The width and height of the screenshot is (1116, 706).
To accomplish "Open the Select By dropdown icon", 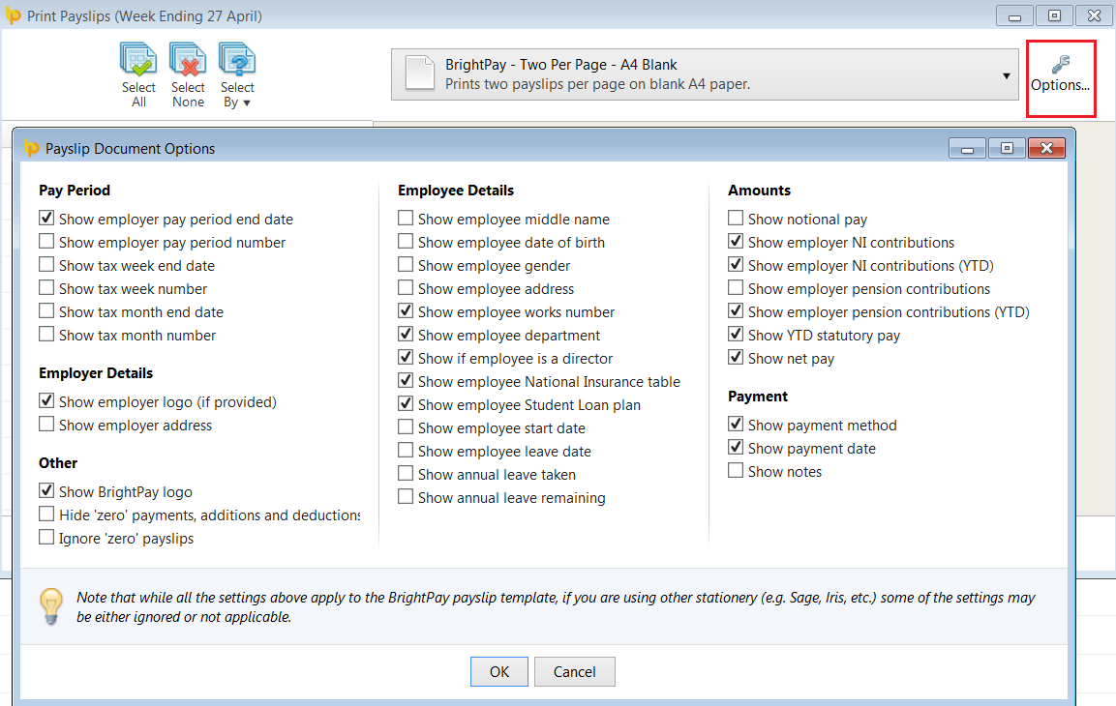I will click(x=237, y=60).
